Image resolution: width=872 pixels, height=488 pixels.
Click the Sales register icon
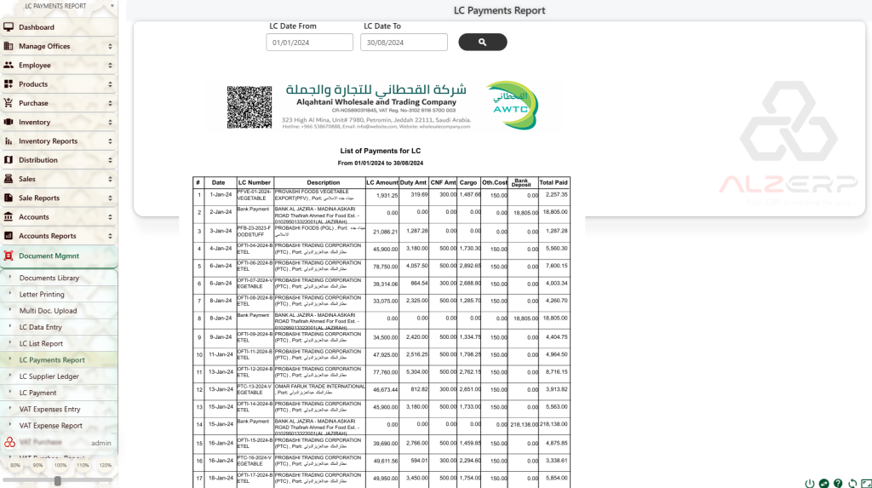coord(9,179)
